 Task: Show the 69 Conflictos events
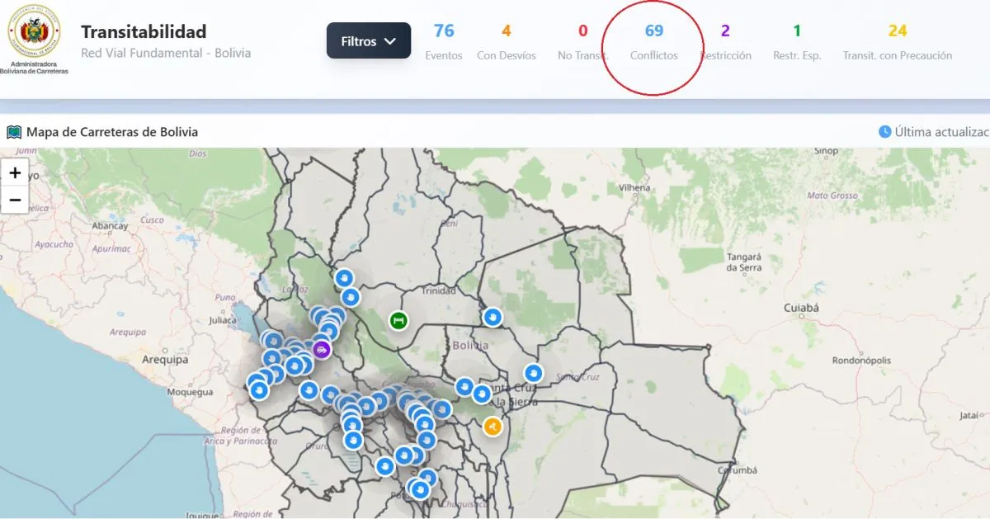tap(653, 41)
